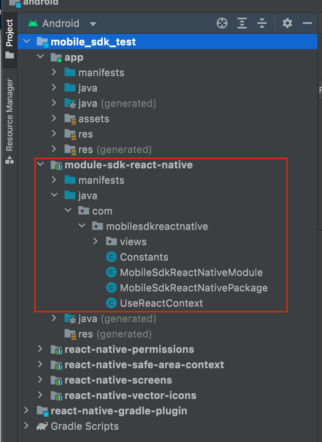
Task: Click the Expand All toolbar icon
Action: (242, 23)
